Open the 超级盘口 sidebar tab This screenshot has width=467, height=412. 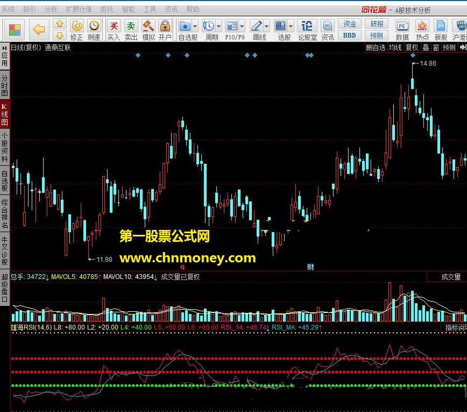coord(4,288)
